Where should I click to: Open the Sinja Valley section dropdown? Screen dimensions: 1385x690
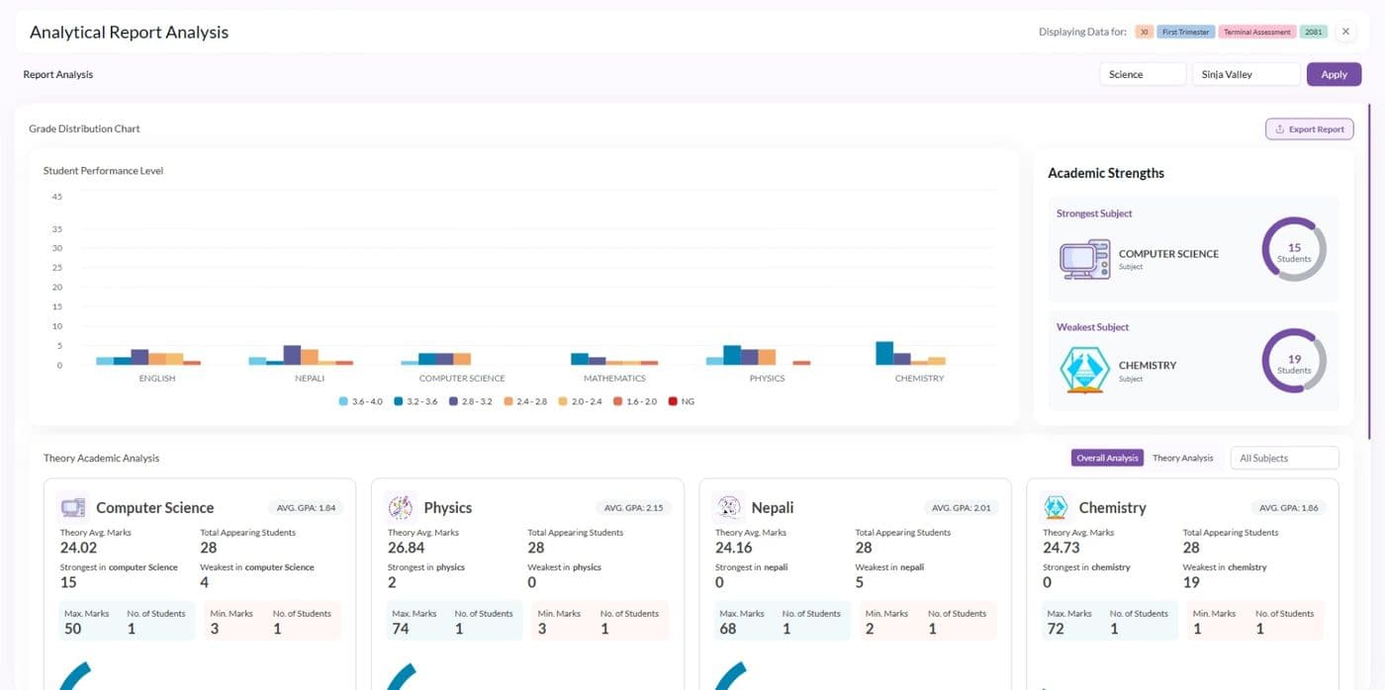coord(1246,74)
